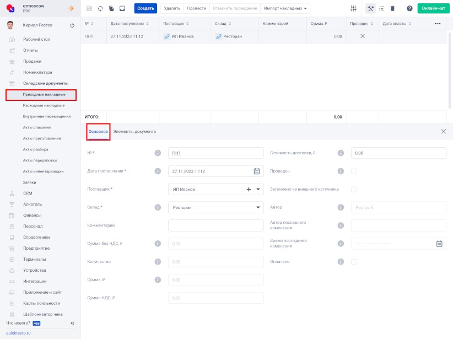Click the tools wrench and hammer icon
The height and width of the screenshot is (339, 453).
pos(370,8)
